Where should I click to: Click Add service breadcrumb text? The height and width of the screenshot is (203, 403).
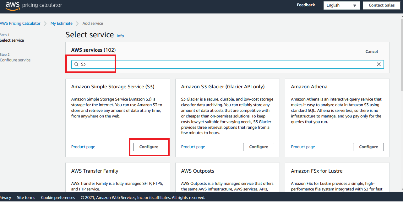(x=93, y=23)
